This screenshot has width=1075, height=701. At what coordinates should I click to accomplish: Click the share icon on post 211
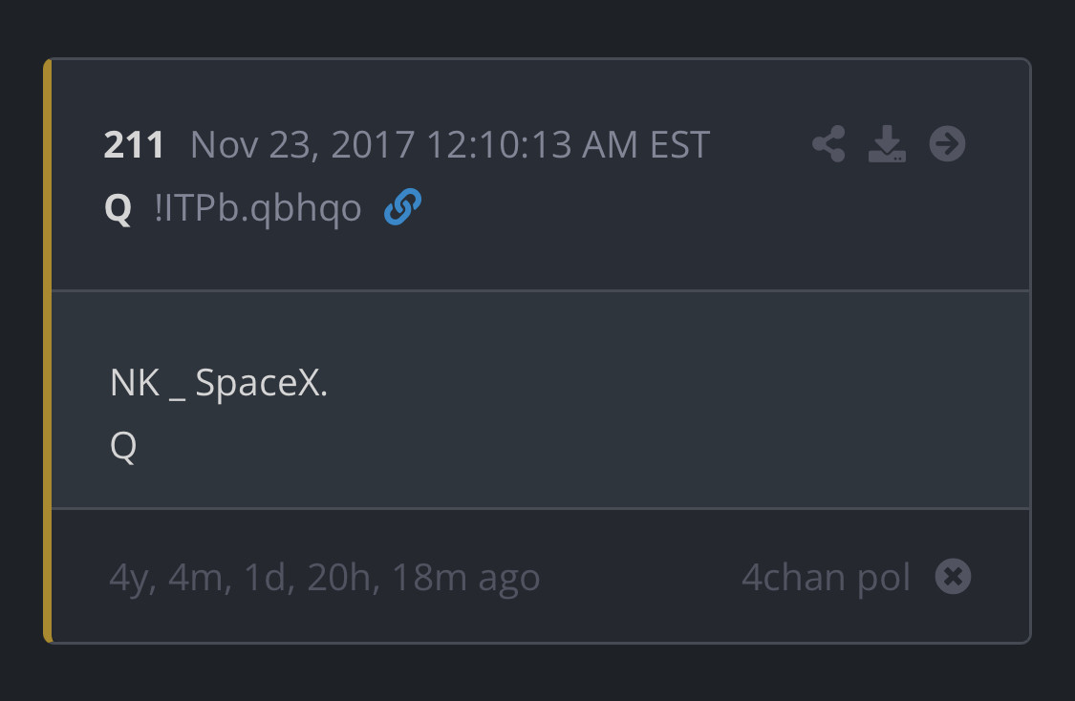point(828,145)
